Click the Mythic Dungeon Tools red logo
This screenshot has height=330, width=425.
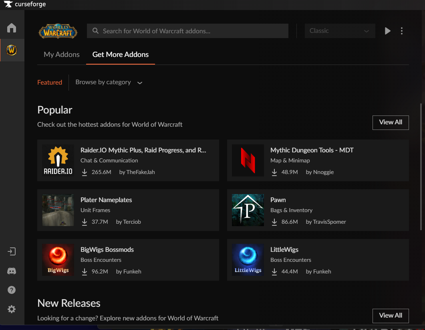tap(248, 160)
